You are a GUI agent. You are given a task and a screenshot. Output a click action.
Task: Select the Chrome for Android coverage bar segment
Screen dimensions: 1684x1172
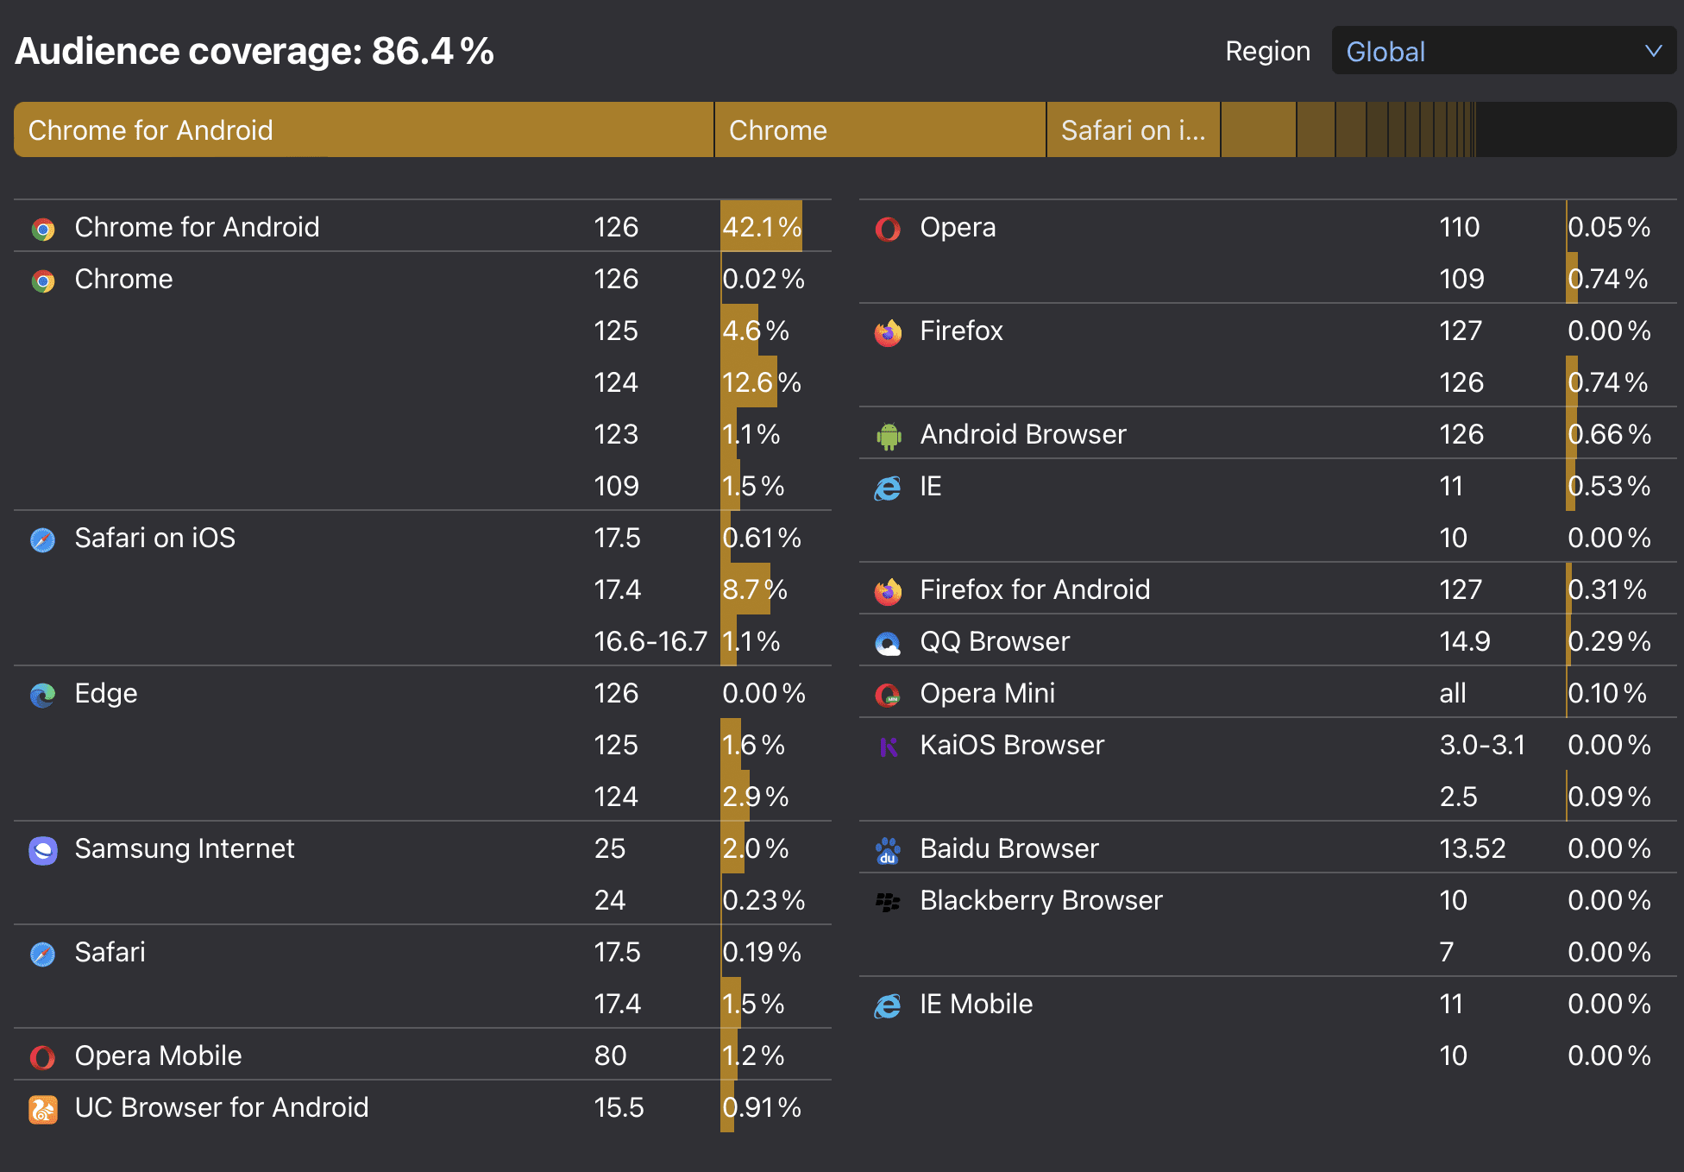point(363,130)
